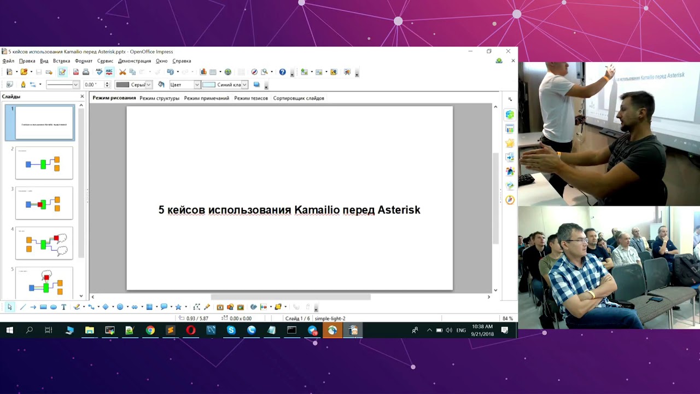Viewport: 700px width, 394px height.
Task: Select the arrow pointer selection tool
Action: tap(10, 307)
